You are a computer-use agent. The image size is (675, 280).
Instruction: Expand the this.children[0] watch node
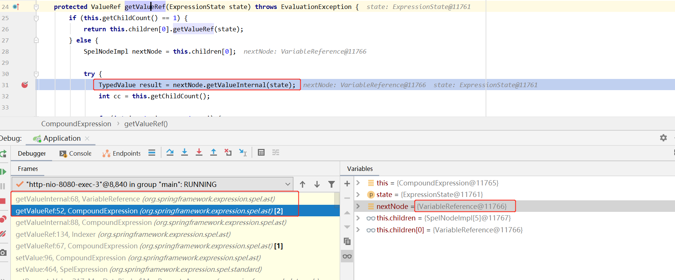pos(358,230)
